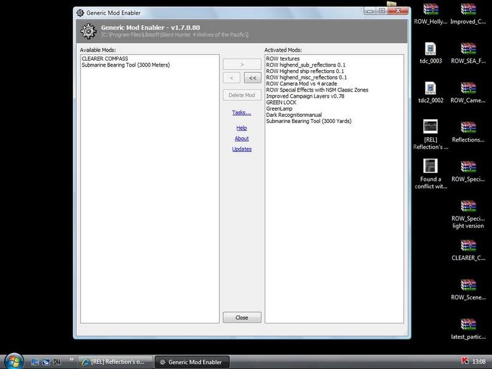Click the right arrow enable mod button

pos(242,64)
